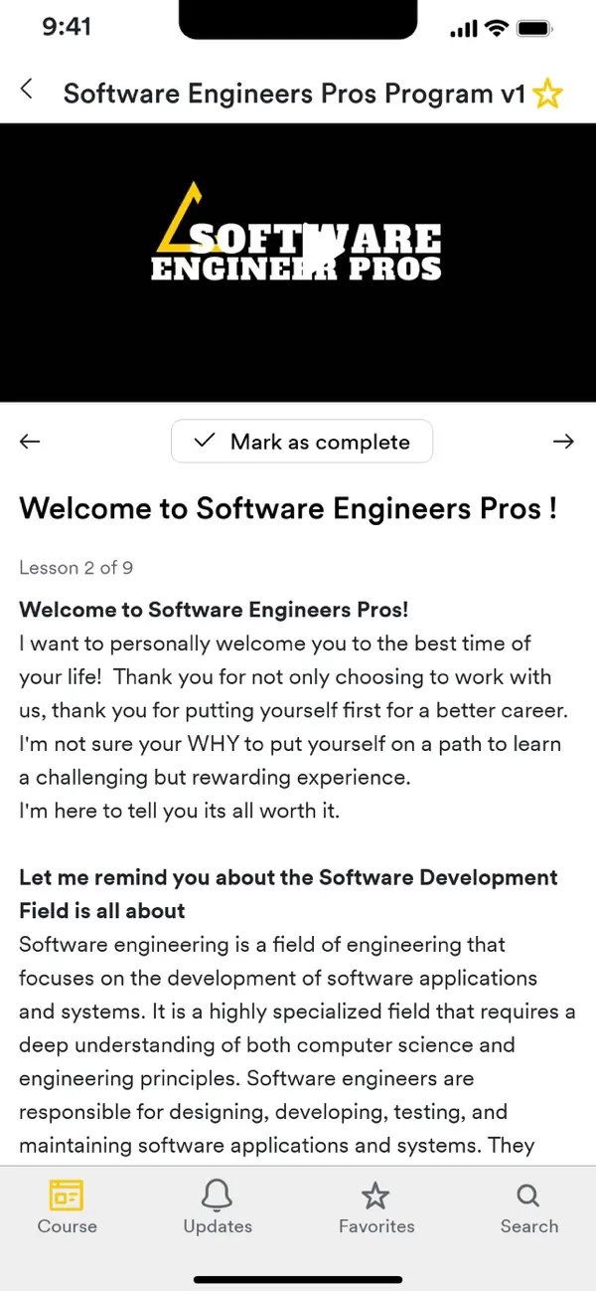Switch to the Updates tab
Viewport: 596px width, 1291px height.
click(218, 1207)
